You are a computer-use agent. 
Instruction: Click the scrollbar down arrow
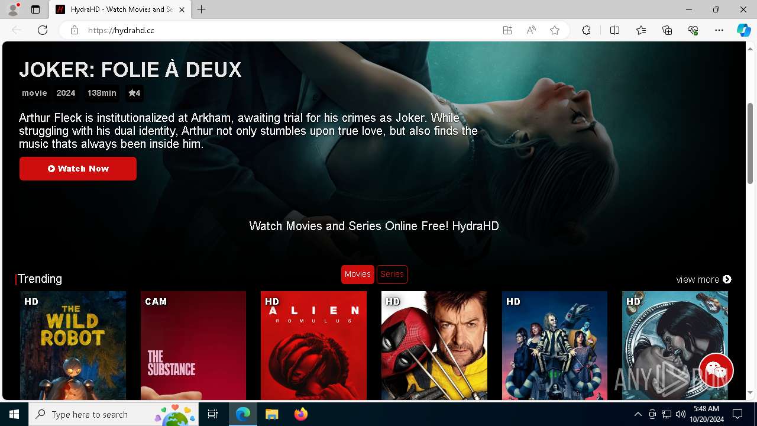[x=750, y=392]
